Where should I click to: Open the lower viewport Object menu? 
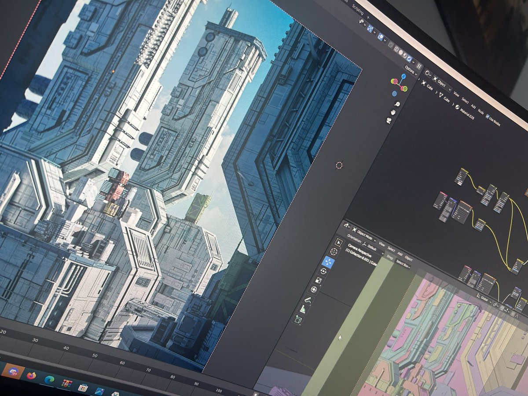(408, 258)
